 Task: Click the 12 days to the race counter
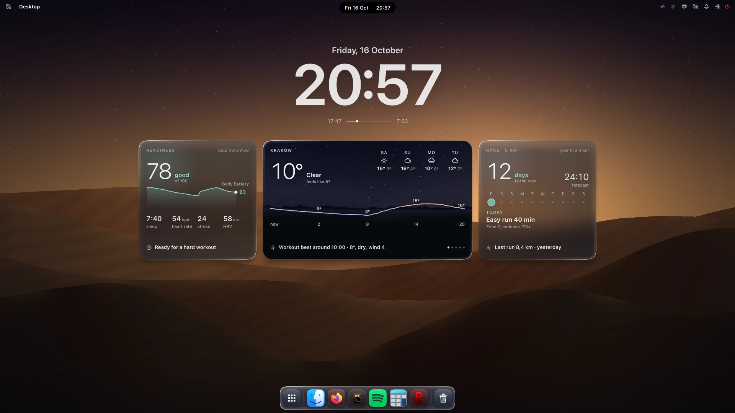512,172
